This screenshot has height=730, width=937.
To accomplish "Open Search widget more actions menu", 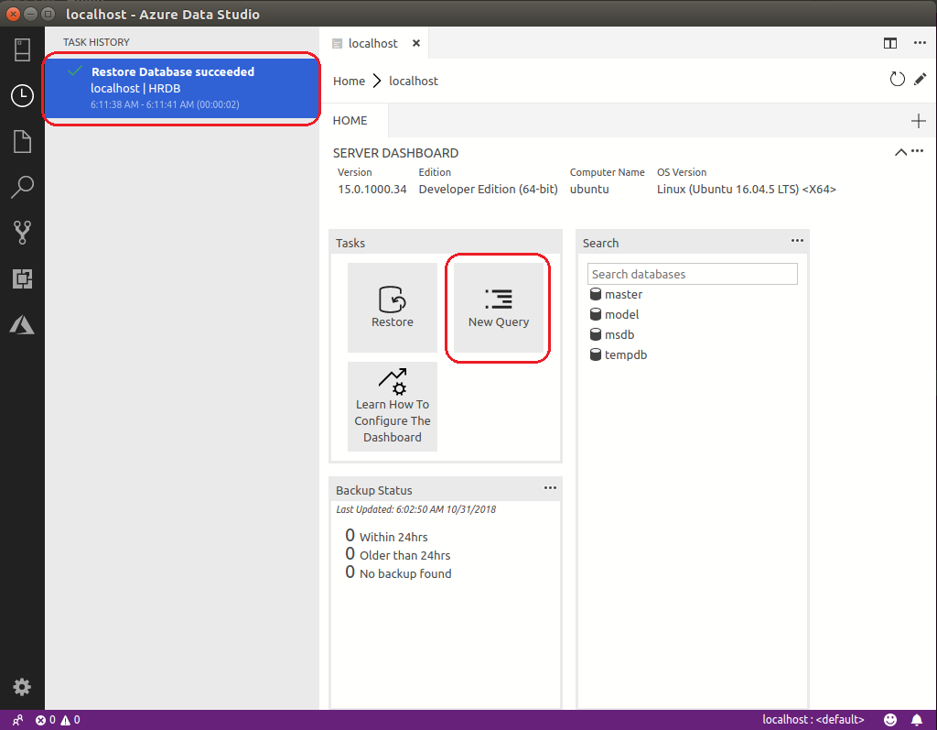I will pyautogui.click(x=797, y=241).
